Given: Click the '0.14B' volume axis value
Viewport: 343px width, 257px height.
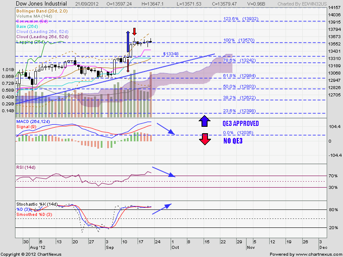Looking at the screenshot, I should pos(8,111).
